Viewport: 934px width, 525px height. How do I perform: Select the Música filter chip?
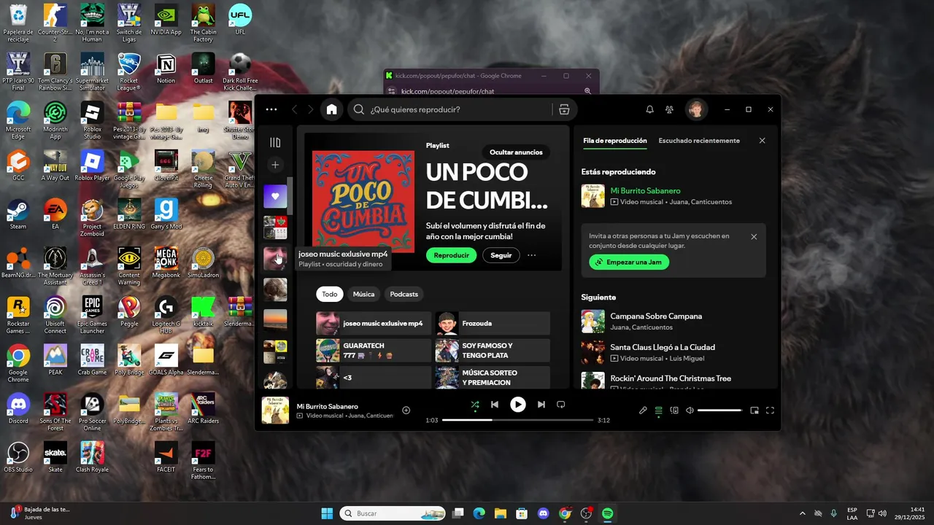[363, 294]
